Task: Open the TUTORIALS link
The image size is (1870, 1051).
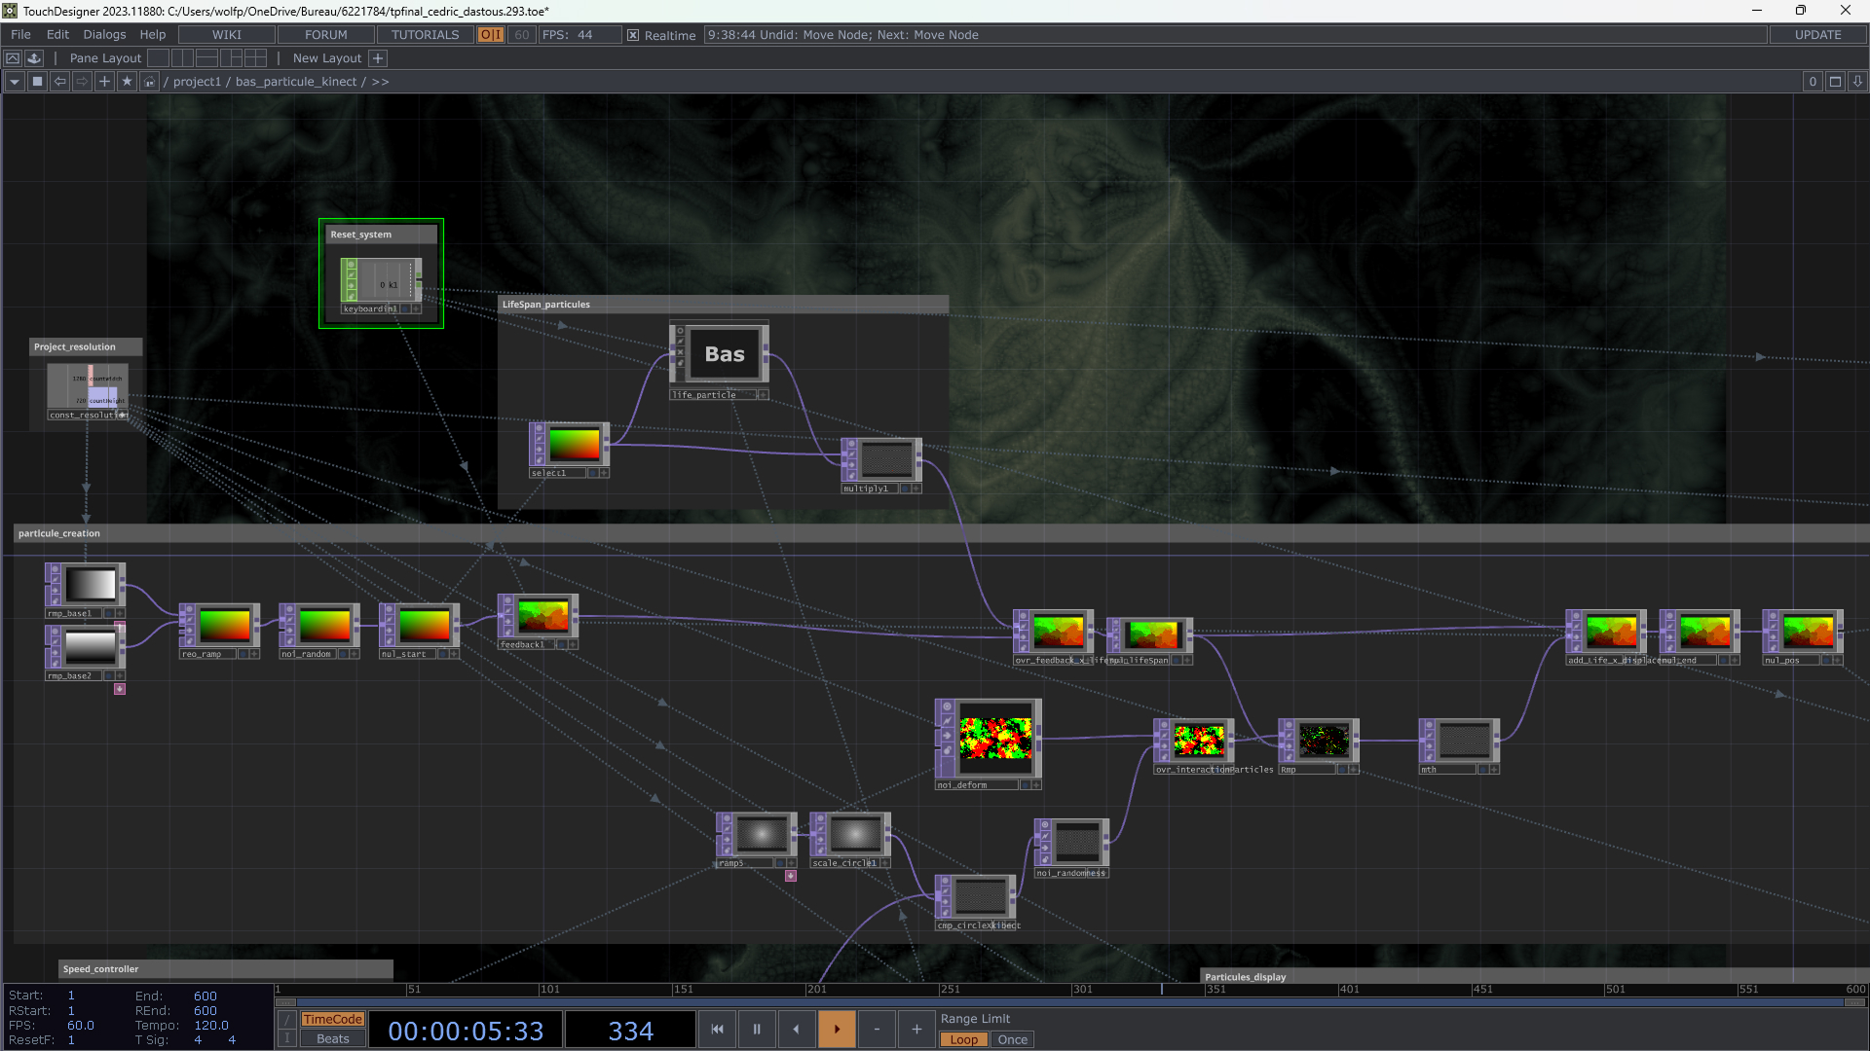Action: coord(425,35)
